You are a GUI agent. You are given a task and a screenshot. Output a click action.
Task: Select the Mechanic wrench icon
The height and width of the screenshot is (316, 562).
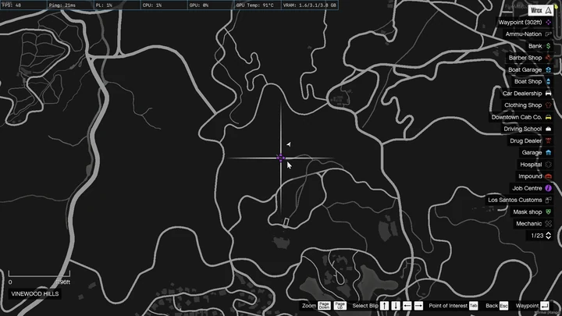[549, 224]
